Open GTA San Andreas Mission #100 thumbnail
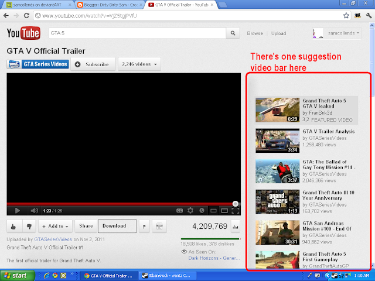Image resolution: width=375 pixels, height=281 pixels. (277, 232)
